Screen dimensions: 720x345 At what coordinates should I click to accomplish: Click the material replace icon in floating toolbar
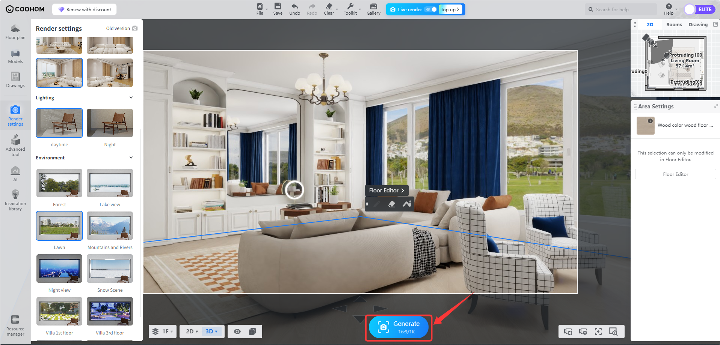[407, 204]
